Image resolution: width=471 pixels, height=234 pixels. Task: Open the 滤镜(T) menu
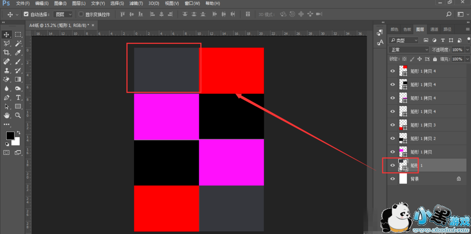click(x=136, y=3)
